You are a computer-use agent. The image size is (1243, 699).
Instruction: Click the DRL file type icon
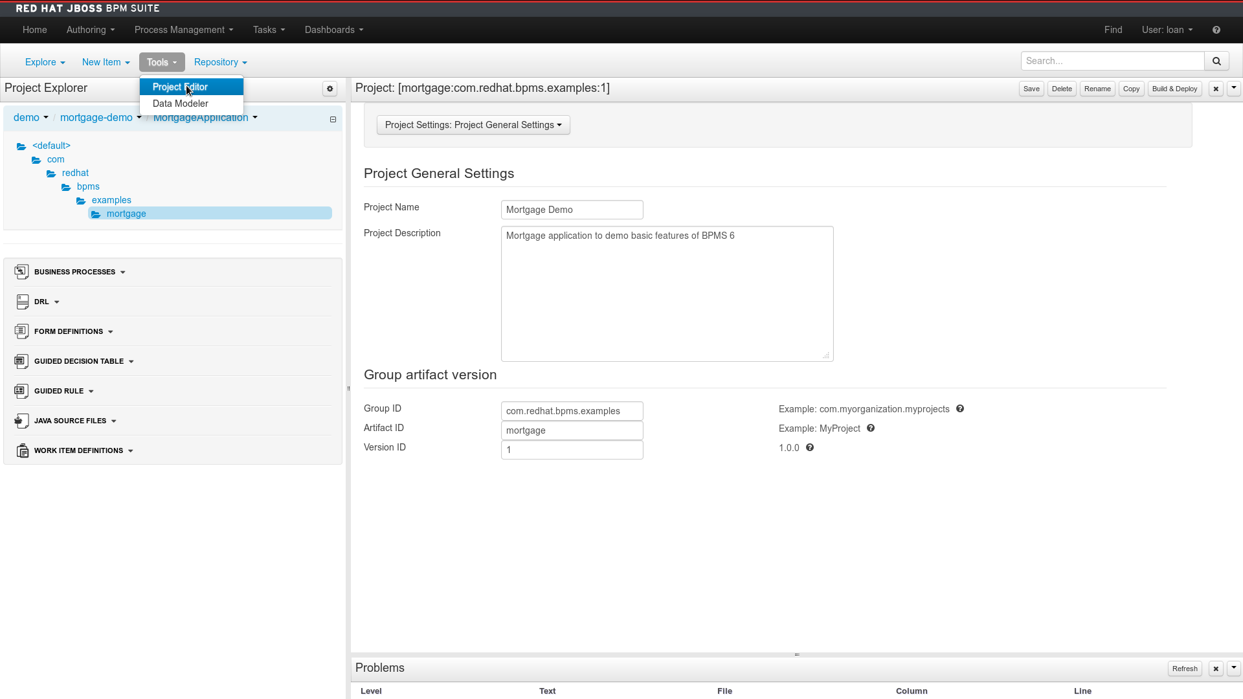[x=21, y=302]
